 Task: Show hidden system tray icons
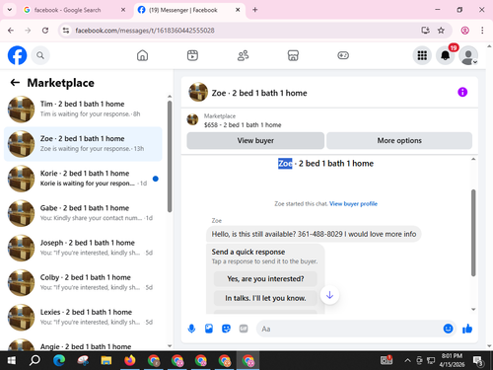coord(407,361)
